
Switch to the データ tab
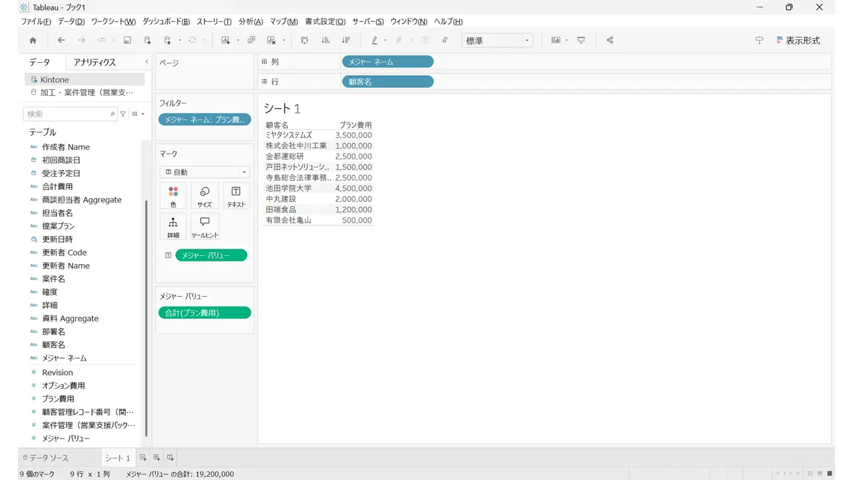click(39, 62)
